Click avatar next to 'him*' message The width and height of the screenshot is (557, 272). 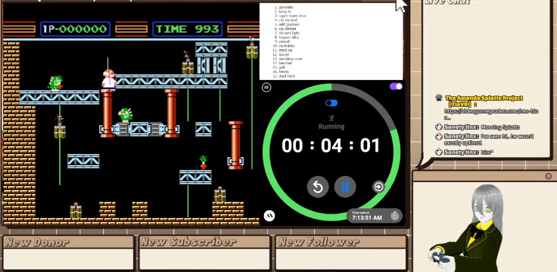point(439,152)
